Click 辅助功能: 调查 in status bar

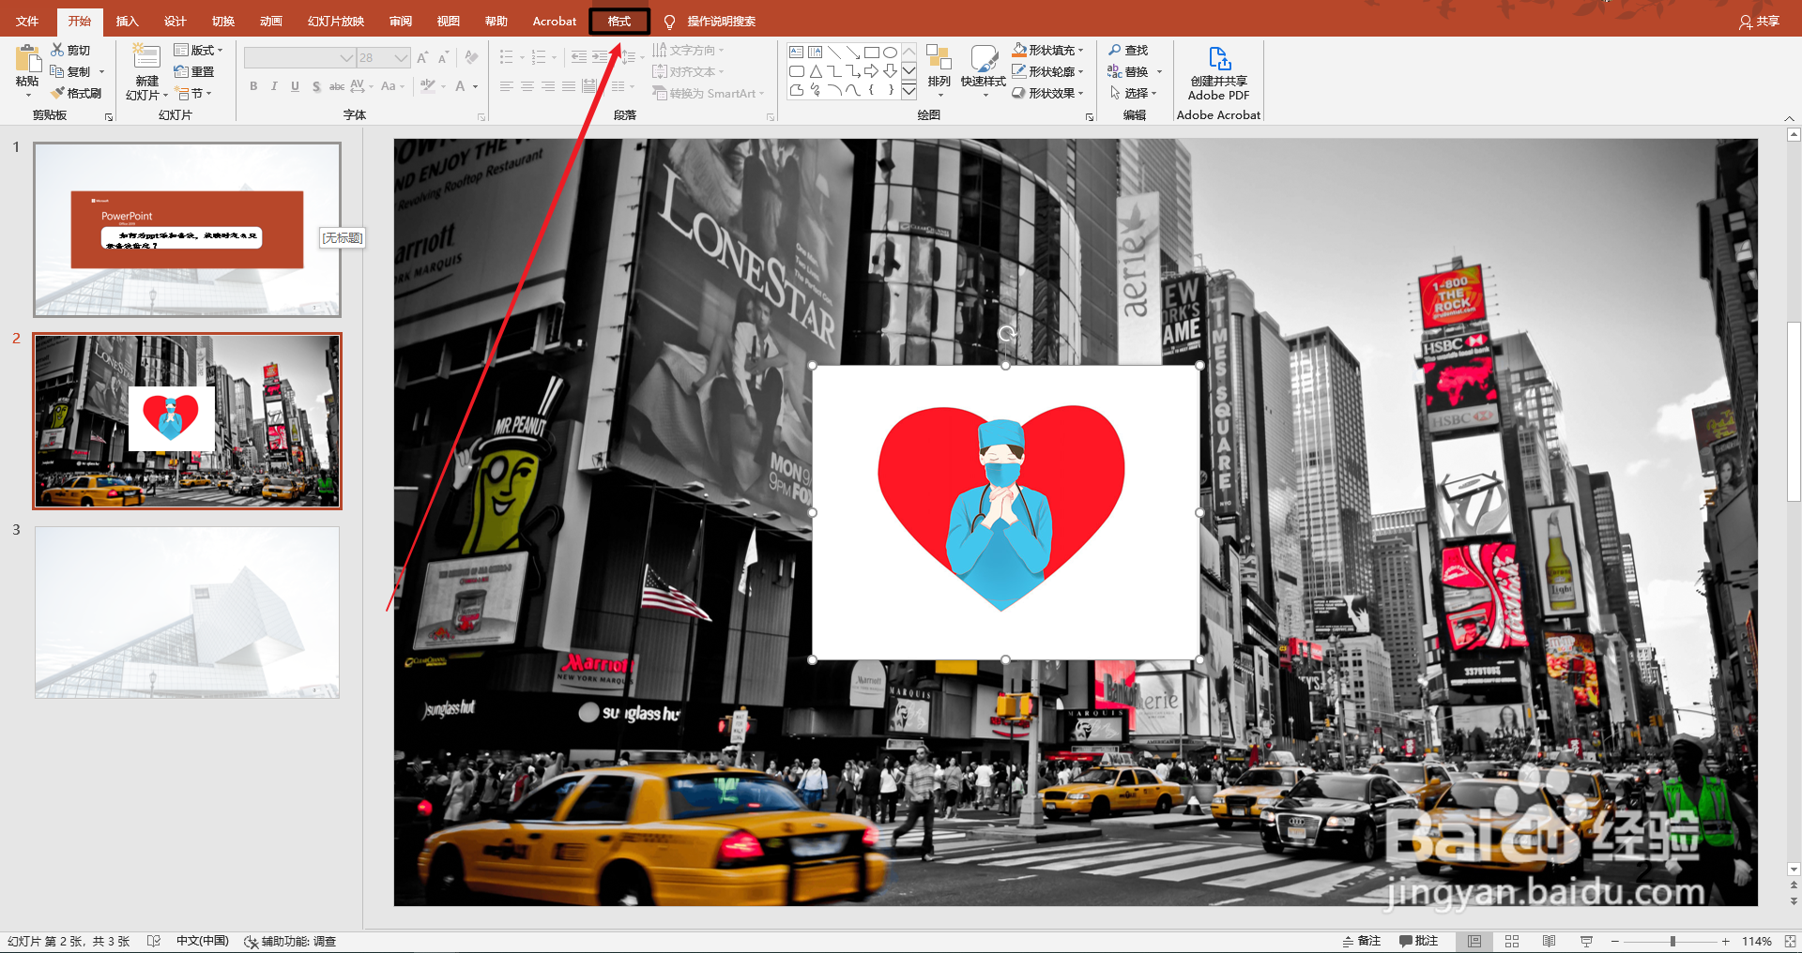tap(290, 941)
